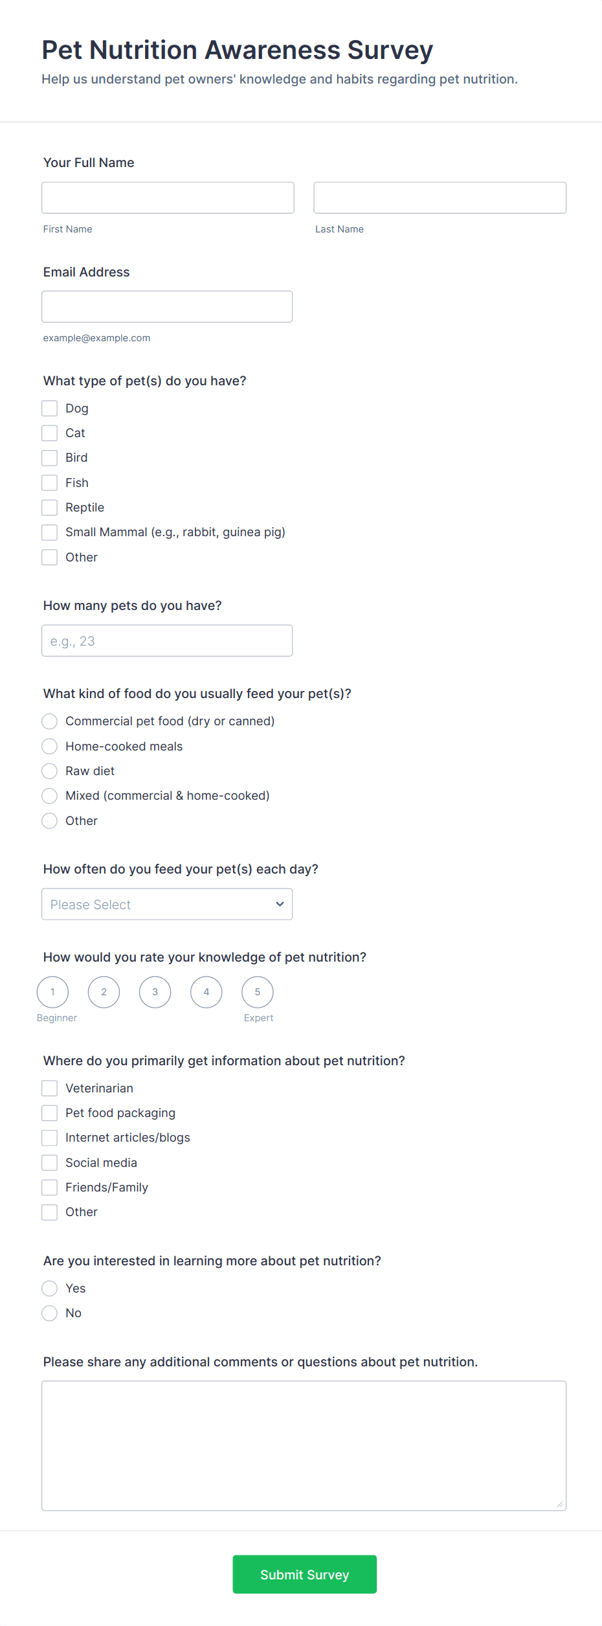
Task: Click the First Name input field
Action: pos(168,198)
